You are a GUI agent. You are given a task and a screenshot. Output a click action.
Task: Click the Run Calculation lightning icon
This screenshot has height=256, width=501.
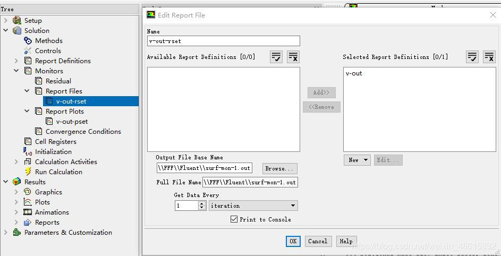pos(28,172)
